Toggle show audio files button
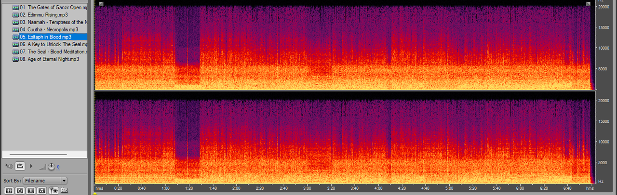Screen dimensions: 617x195 click(x=9, y=190)
